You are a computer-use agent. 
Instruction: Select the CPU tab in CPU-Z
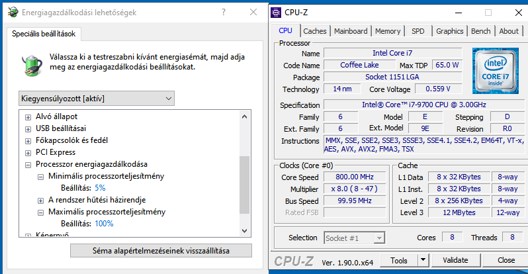tap(285, 30)
